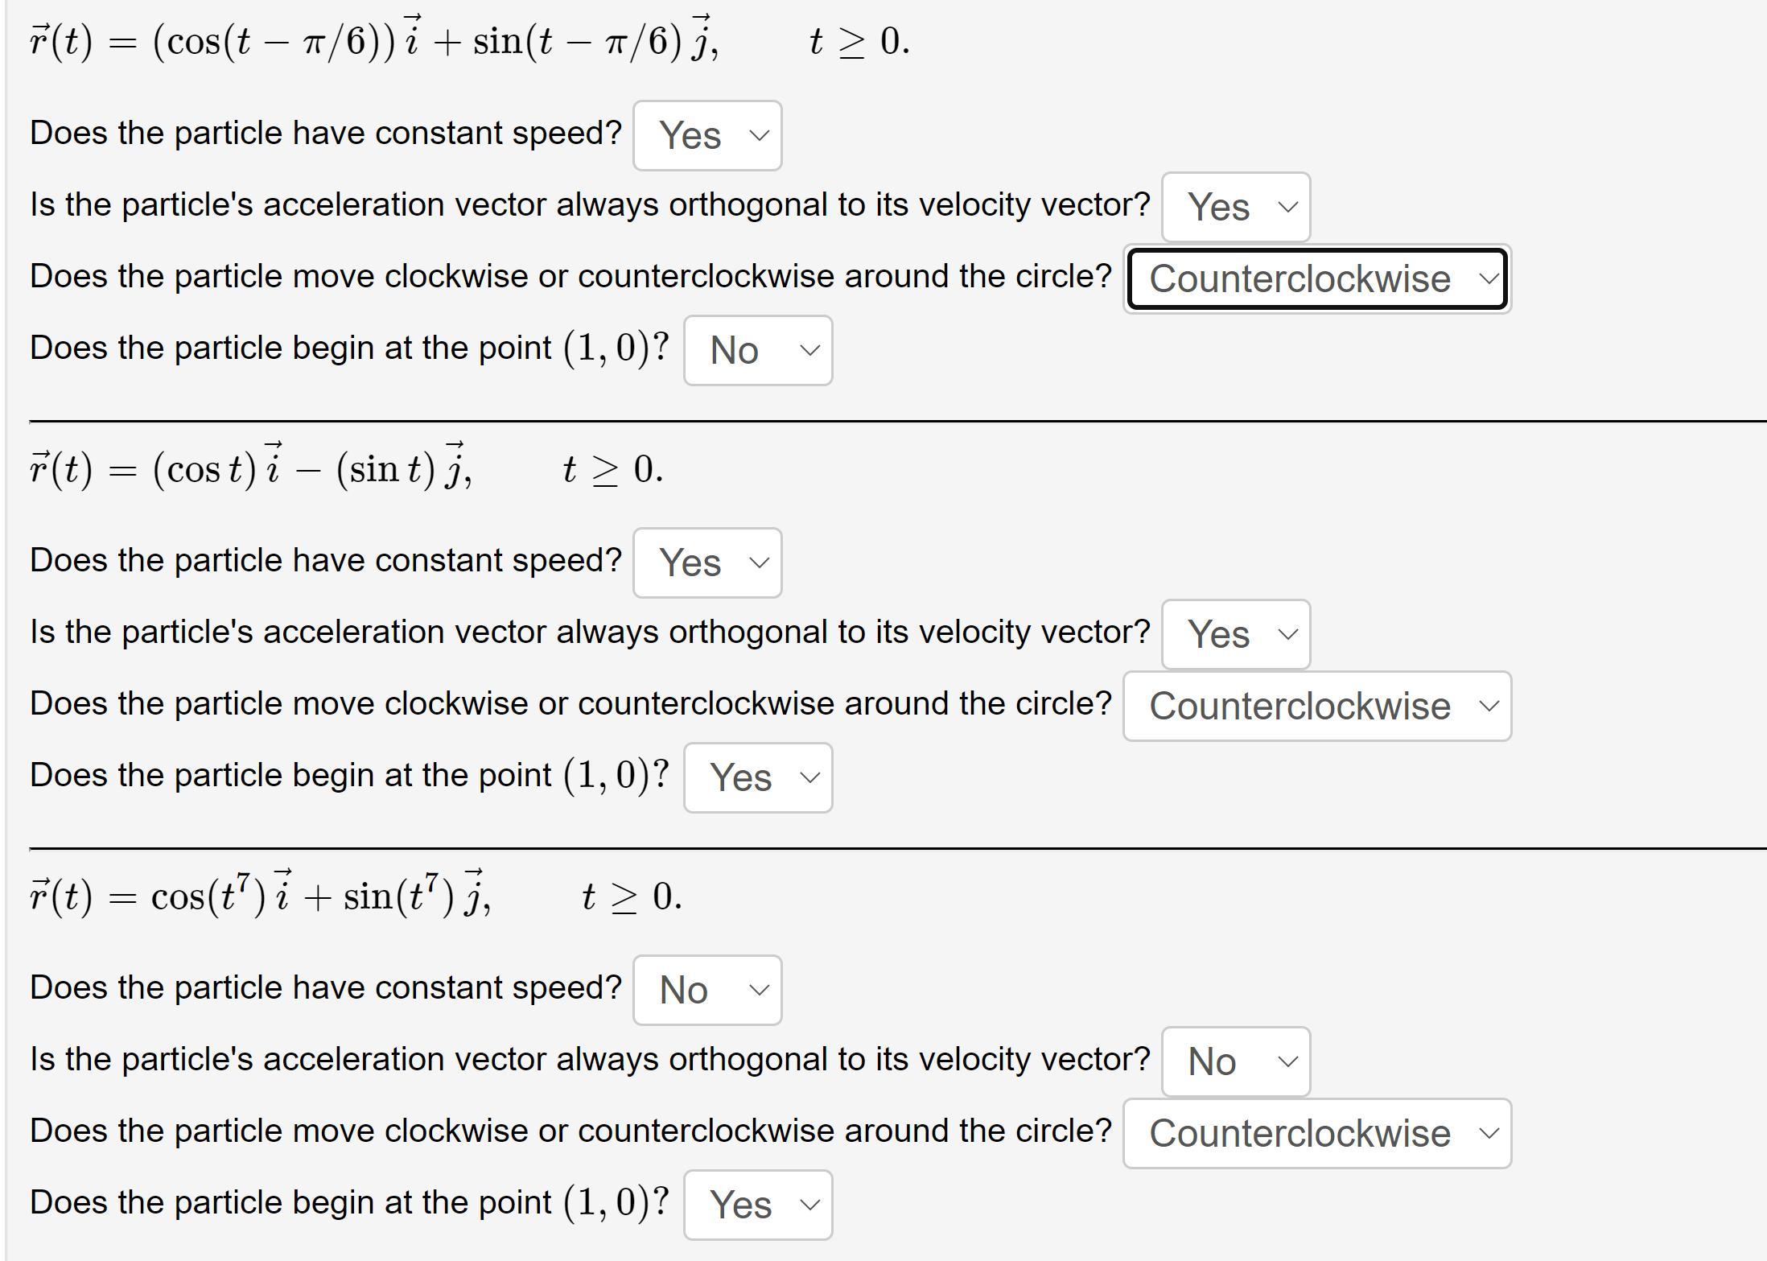This screenshot has height=1261, width=1767.
Task: Expand direction dropdown for the t⁷ equation
Action: pyautogui.click(x=1316, y=1133)
